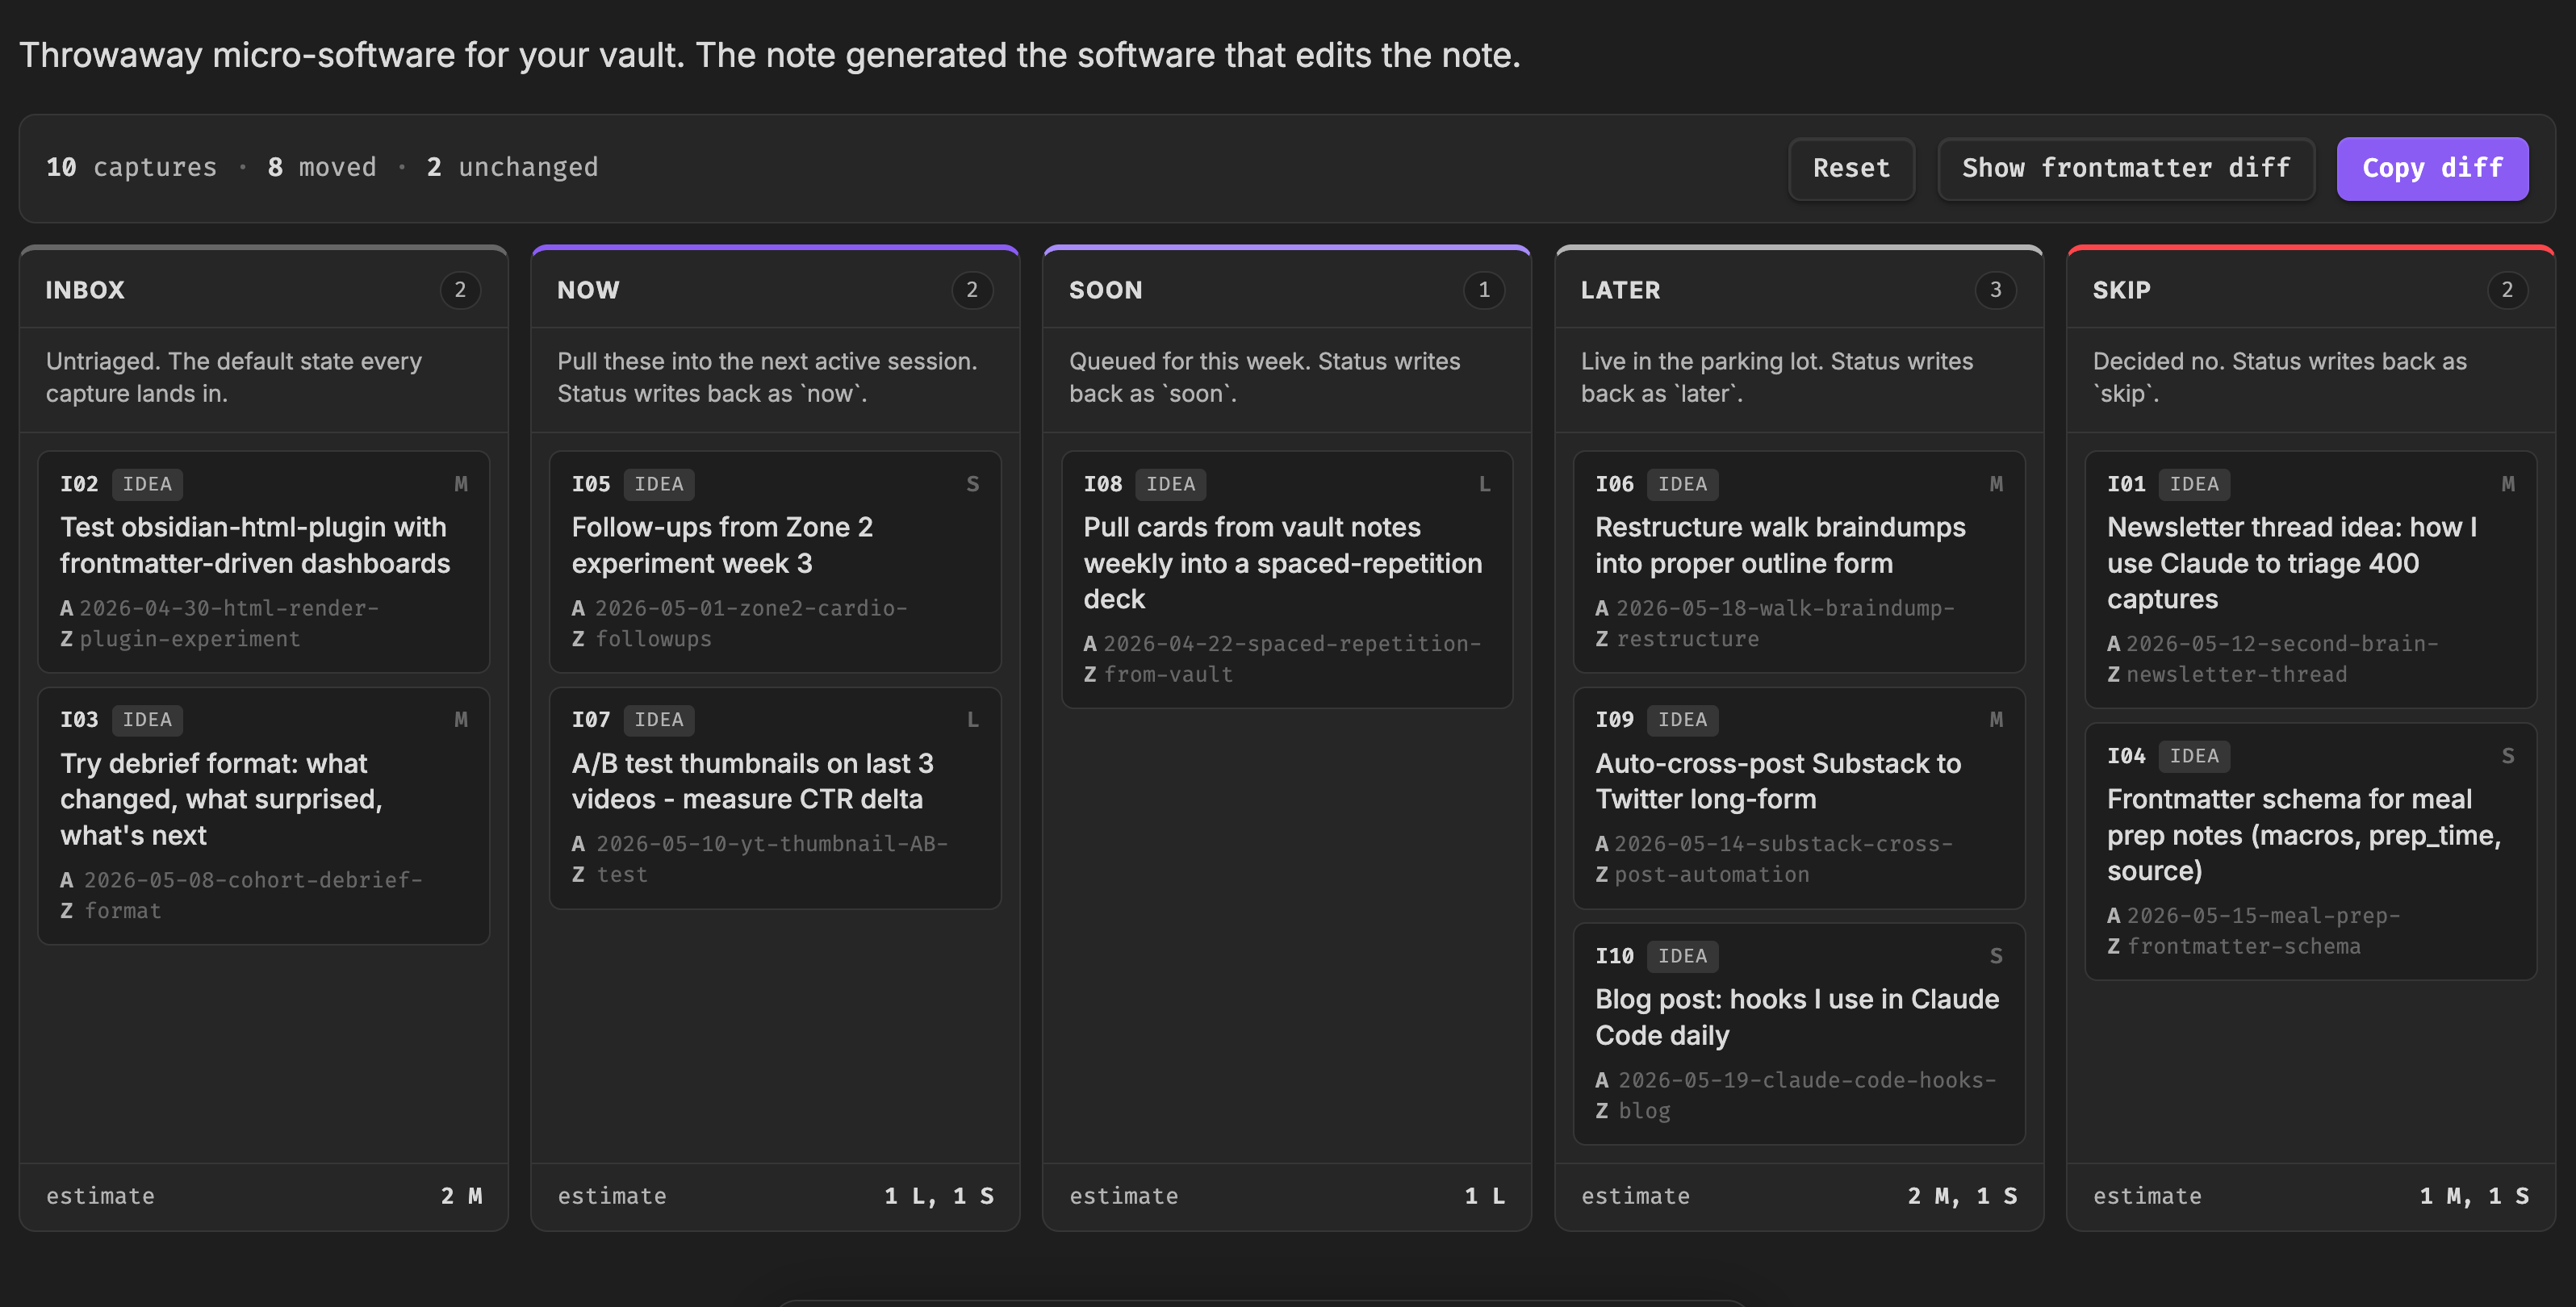Screen dimensions: 2576x1307
Task: Click the Reset button
Action: 1851,168
